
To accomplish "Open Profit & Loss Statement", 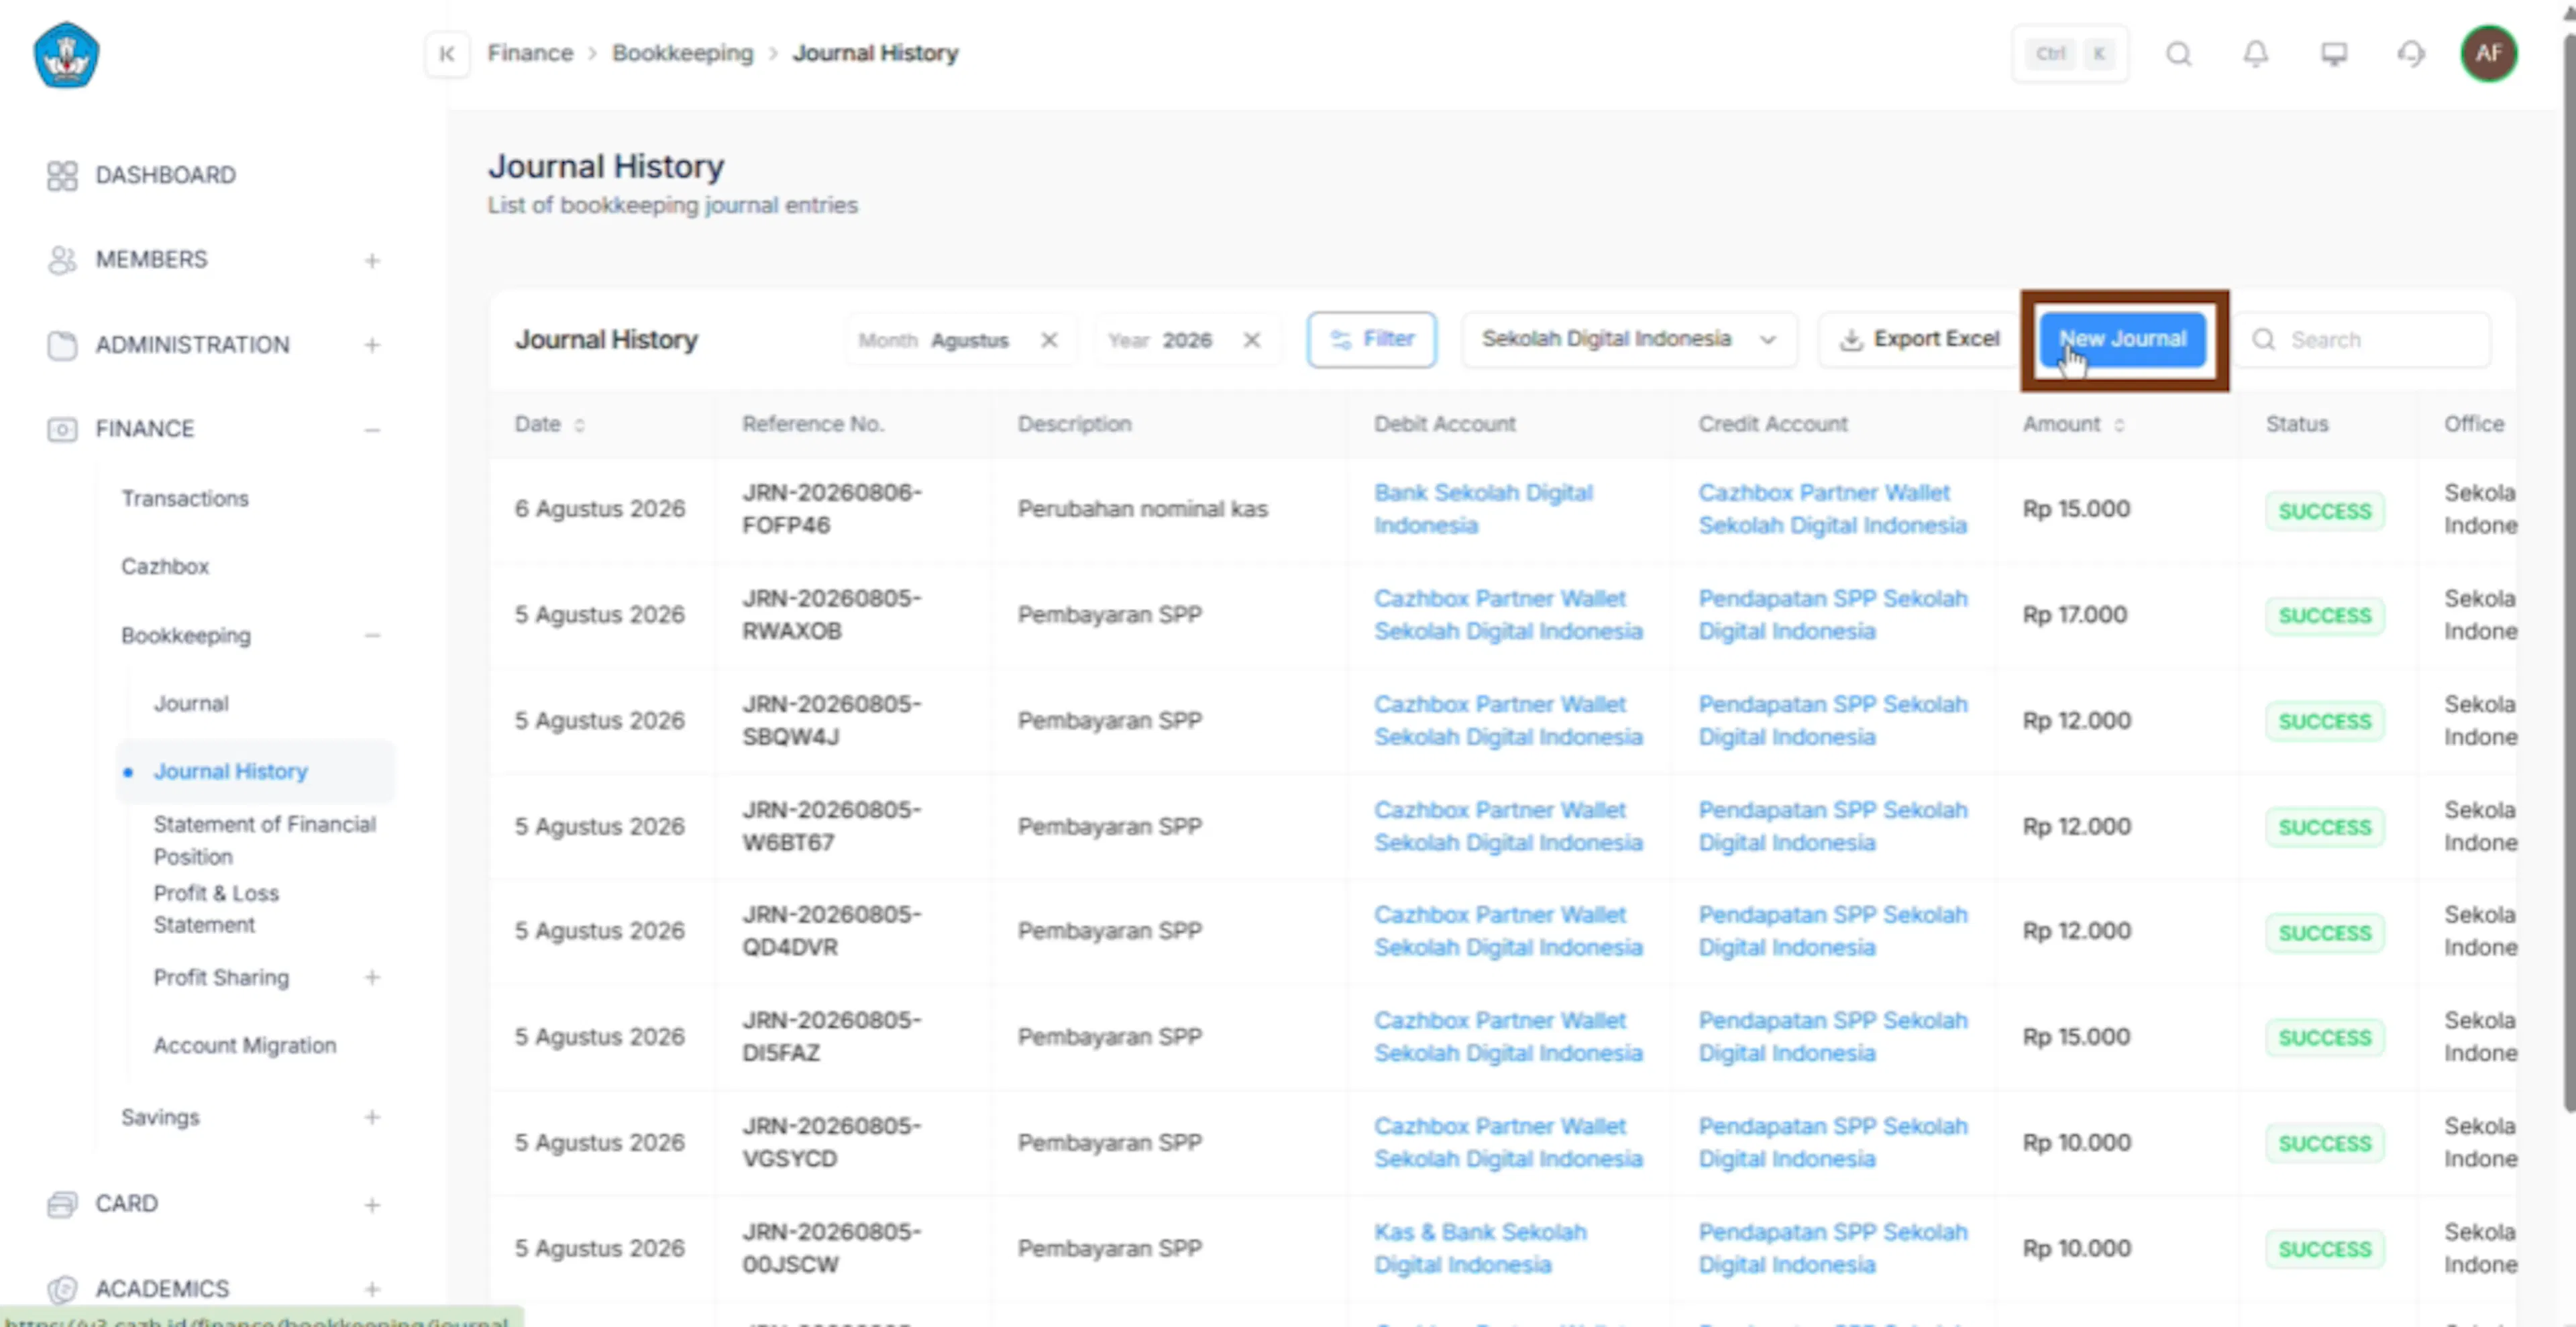I will (x=216, y=908).
